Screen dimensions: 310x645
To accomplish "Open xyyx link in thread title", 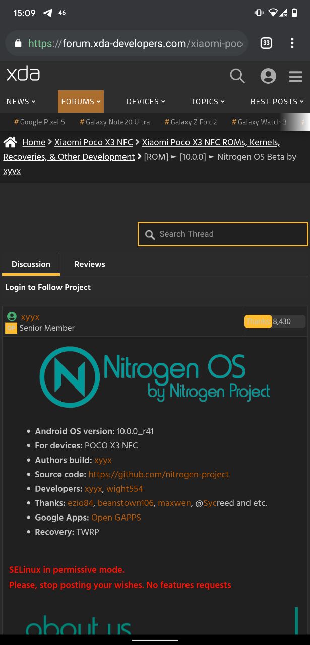I will [12, 171].
